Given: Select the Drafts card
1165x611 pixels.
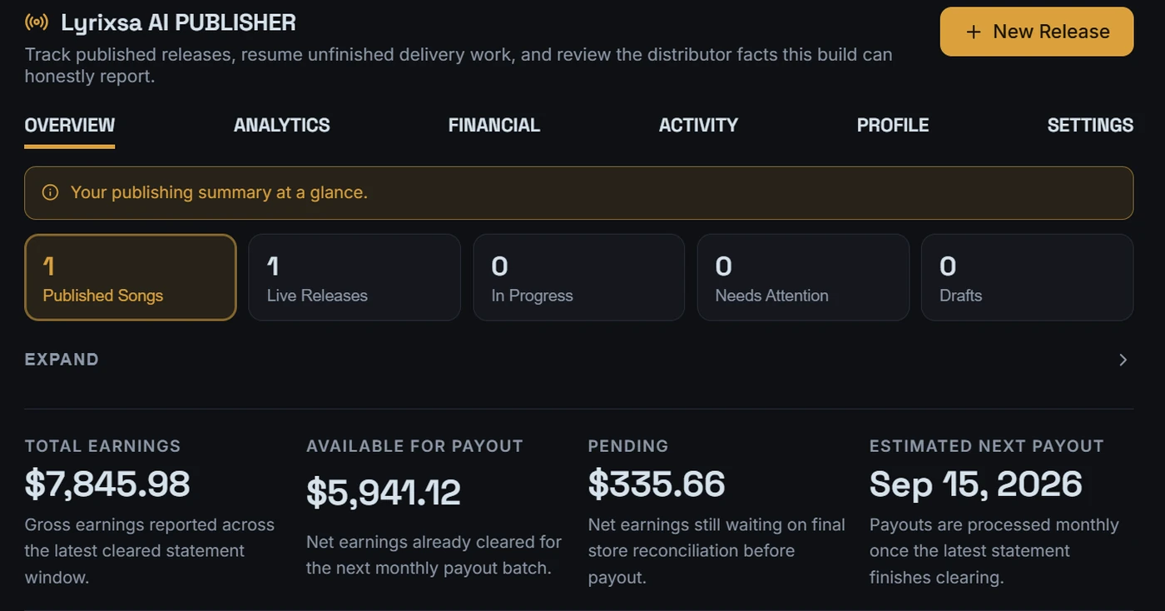Looking at the screenshot, I should pyautogui.click(x=1027, y=277).
